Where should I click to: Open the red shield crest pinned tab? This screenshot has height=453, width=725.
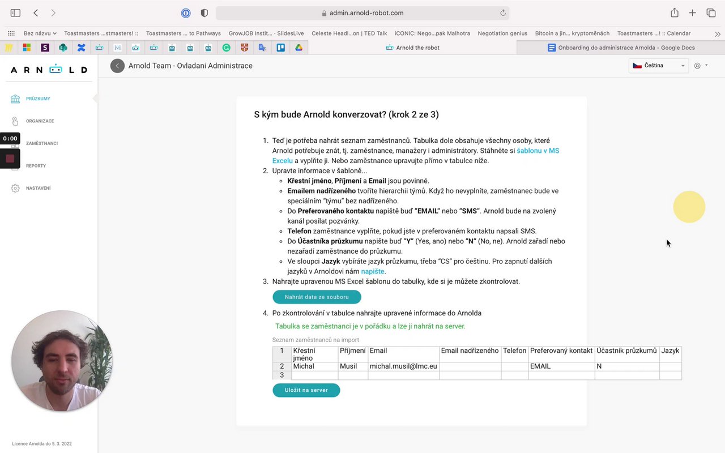pos(244,48)
